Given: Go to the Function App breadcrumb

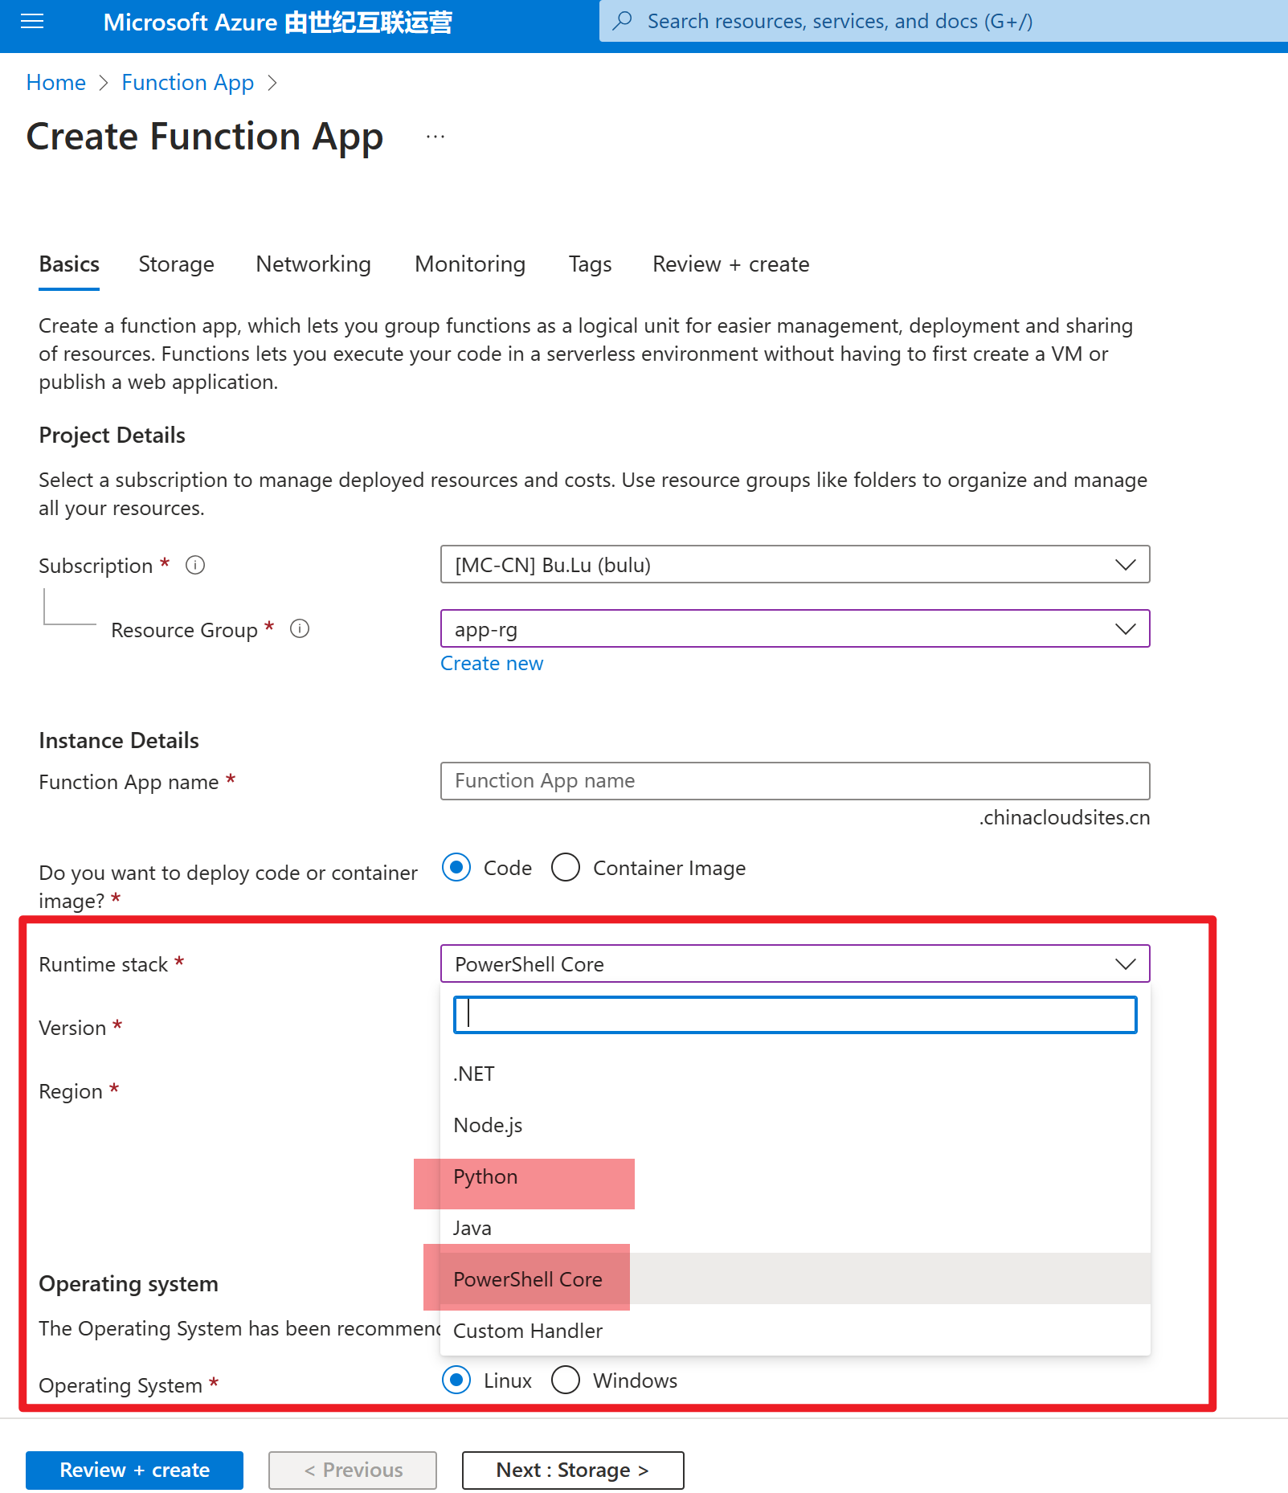Looking at the screenshot, I should (x=187, y=83).
